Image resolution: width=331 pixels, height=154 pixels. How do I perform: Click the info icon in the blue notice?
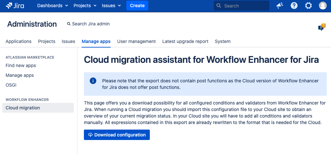(93, 81)
